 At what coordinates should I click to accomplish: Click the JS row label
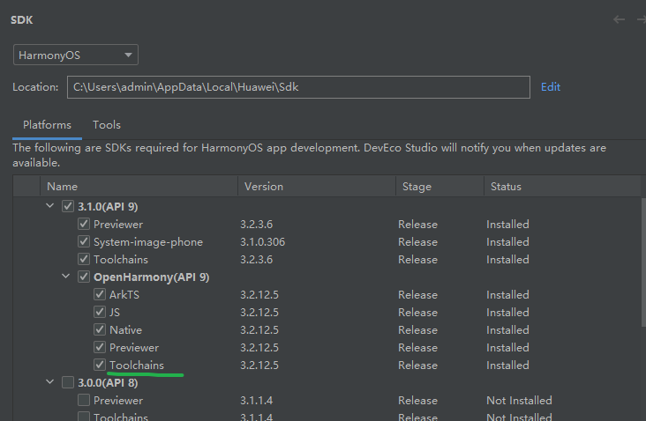115,313
